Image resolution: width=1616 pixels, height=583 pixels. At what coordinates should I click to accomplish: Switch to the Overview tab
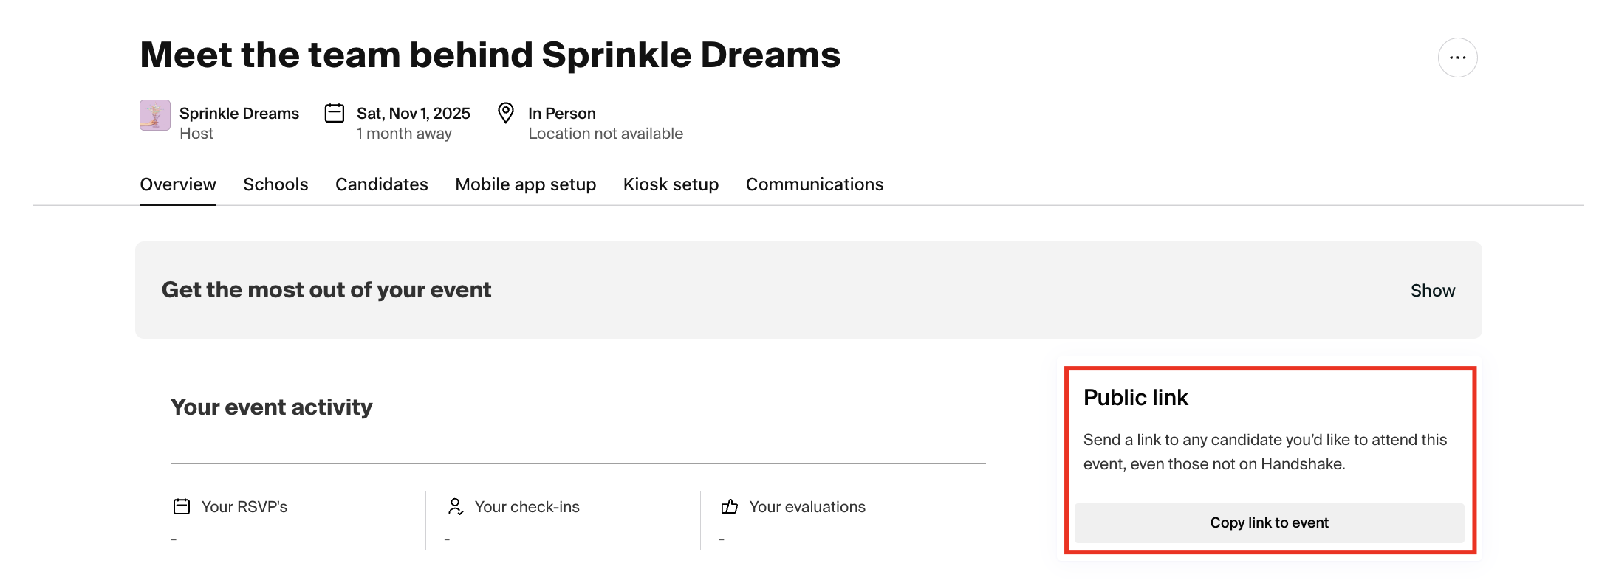point(178,184)
